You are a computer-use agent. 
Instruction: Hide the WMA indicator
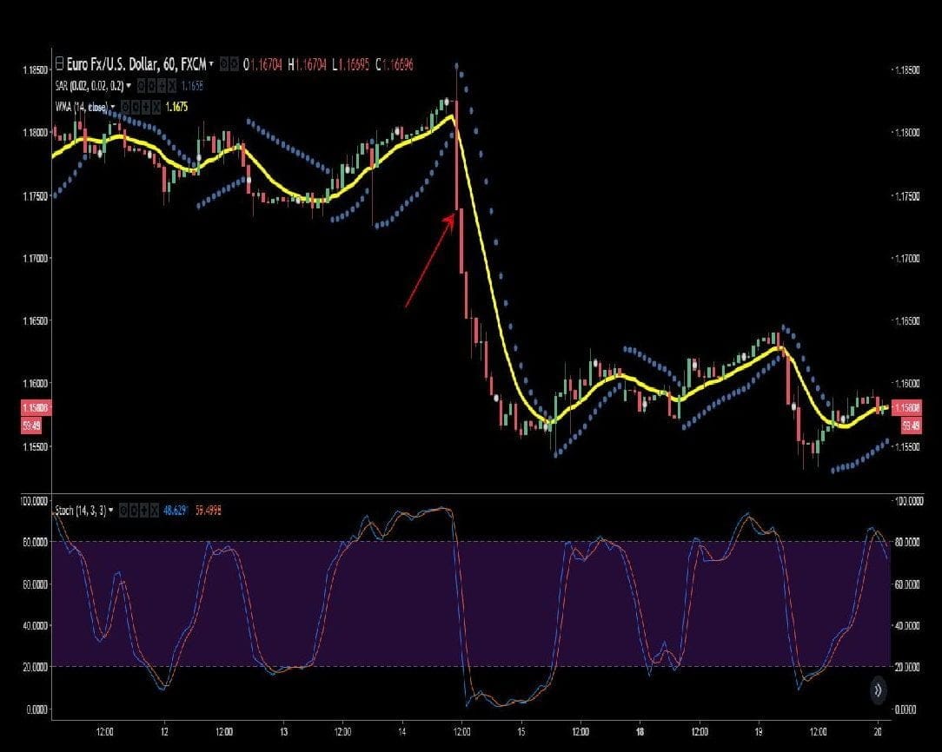(x=125, y=105)
